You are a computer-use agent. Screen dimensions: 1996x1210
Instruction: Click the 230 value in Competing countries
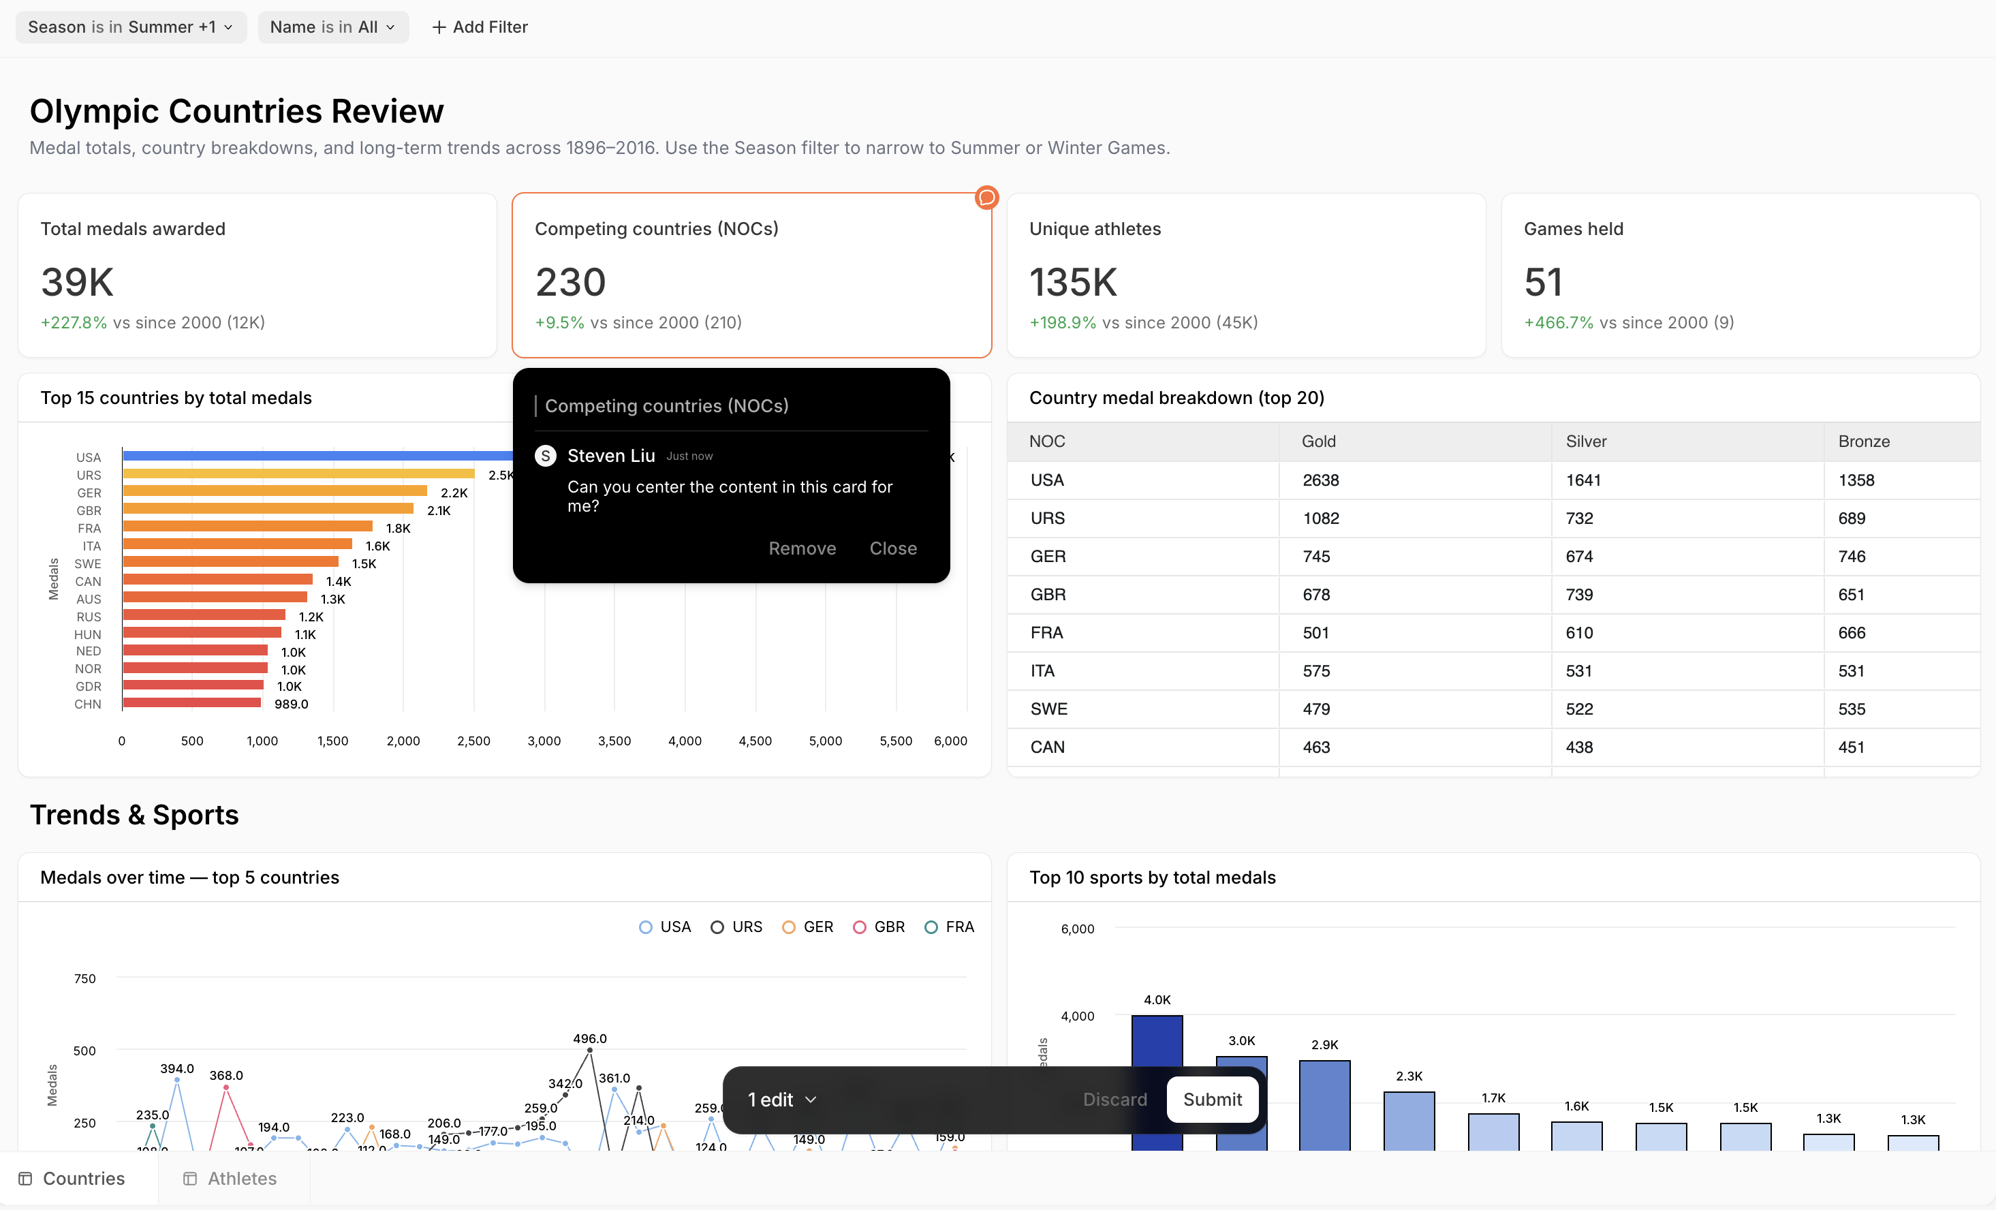click(x=570, y=282)
